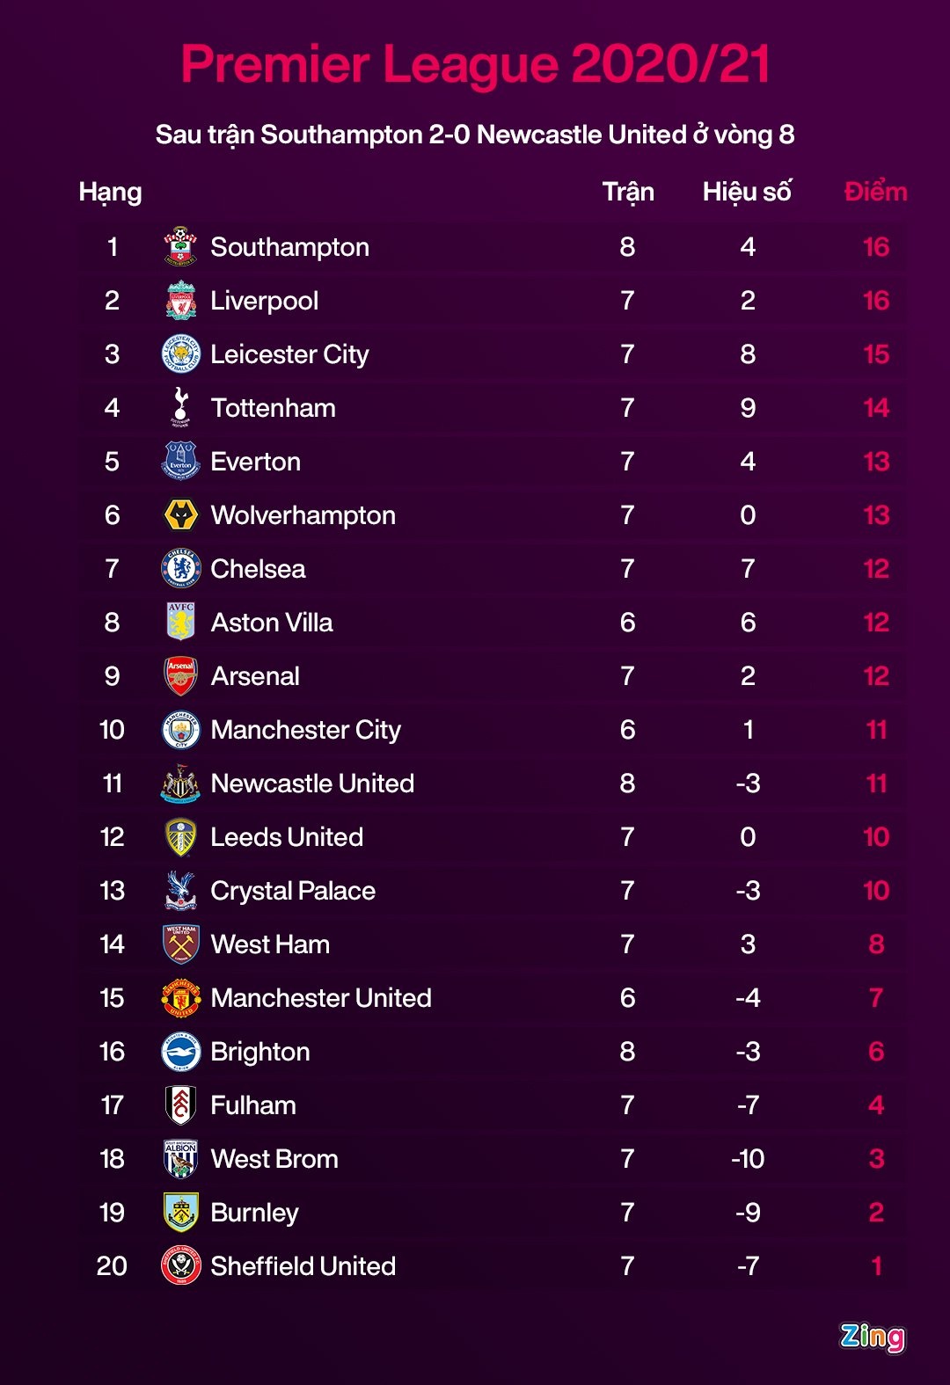The height and width of the screenshot is (1385, 950).
Task: Select the Leicester City fox badge
Action: [181, 354]
